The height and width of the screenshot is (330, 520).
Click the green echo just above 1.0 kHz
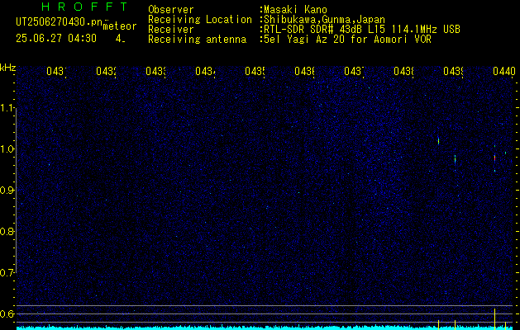(438, 141)
